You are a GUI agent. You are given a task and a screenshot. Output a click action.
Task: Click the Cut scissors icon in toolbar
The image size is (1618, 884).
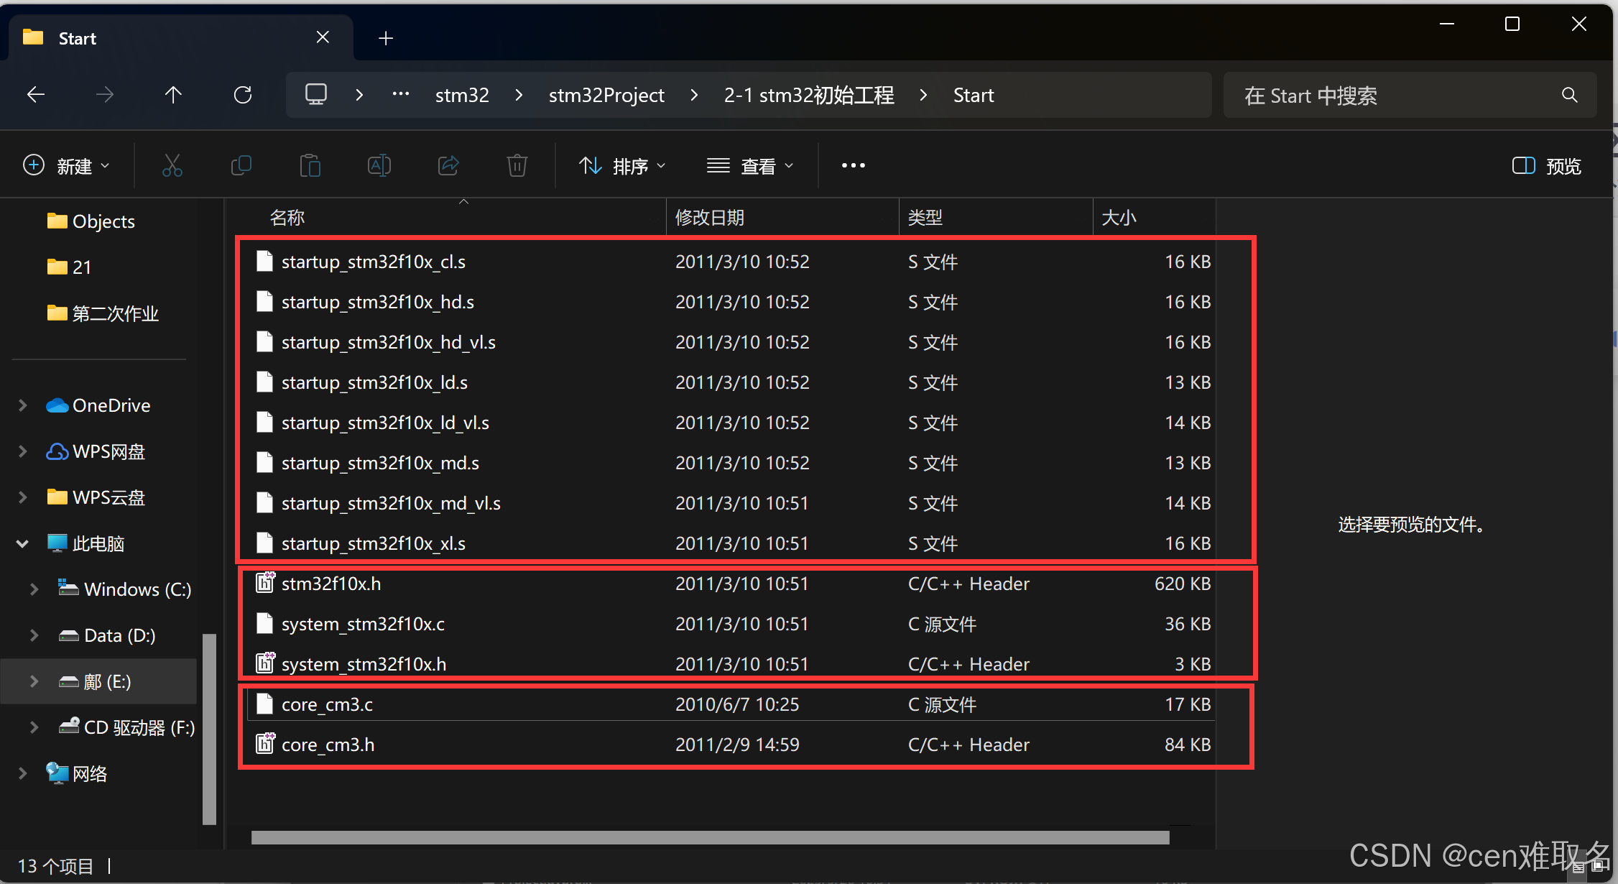[172, 166]
